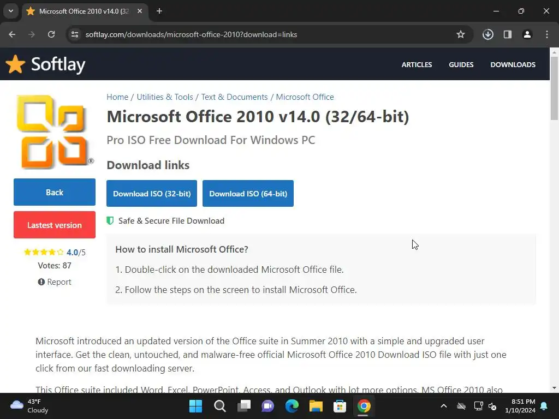Click the 'Votes: 87' text
Screen dimensions: 559x419
[55, 266]
